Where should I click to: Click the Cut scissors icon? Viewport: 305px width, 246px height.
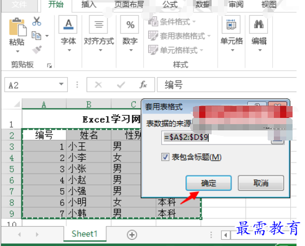[37, 21]
